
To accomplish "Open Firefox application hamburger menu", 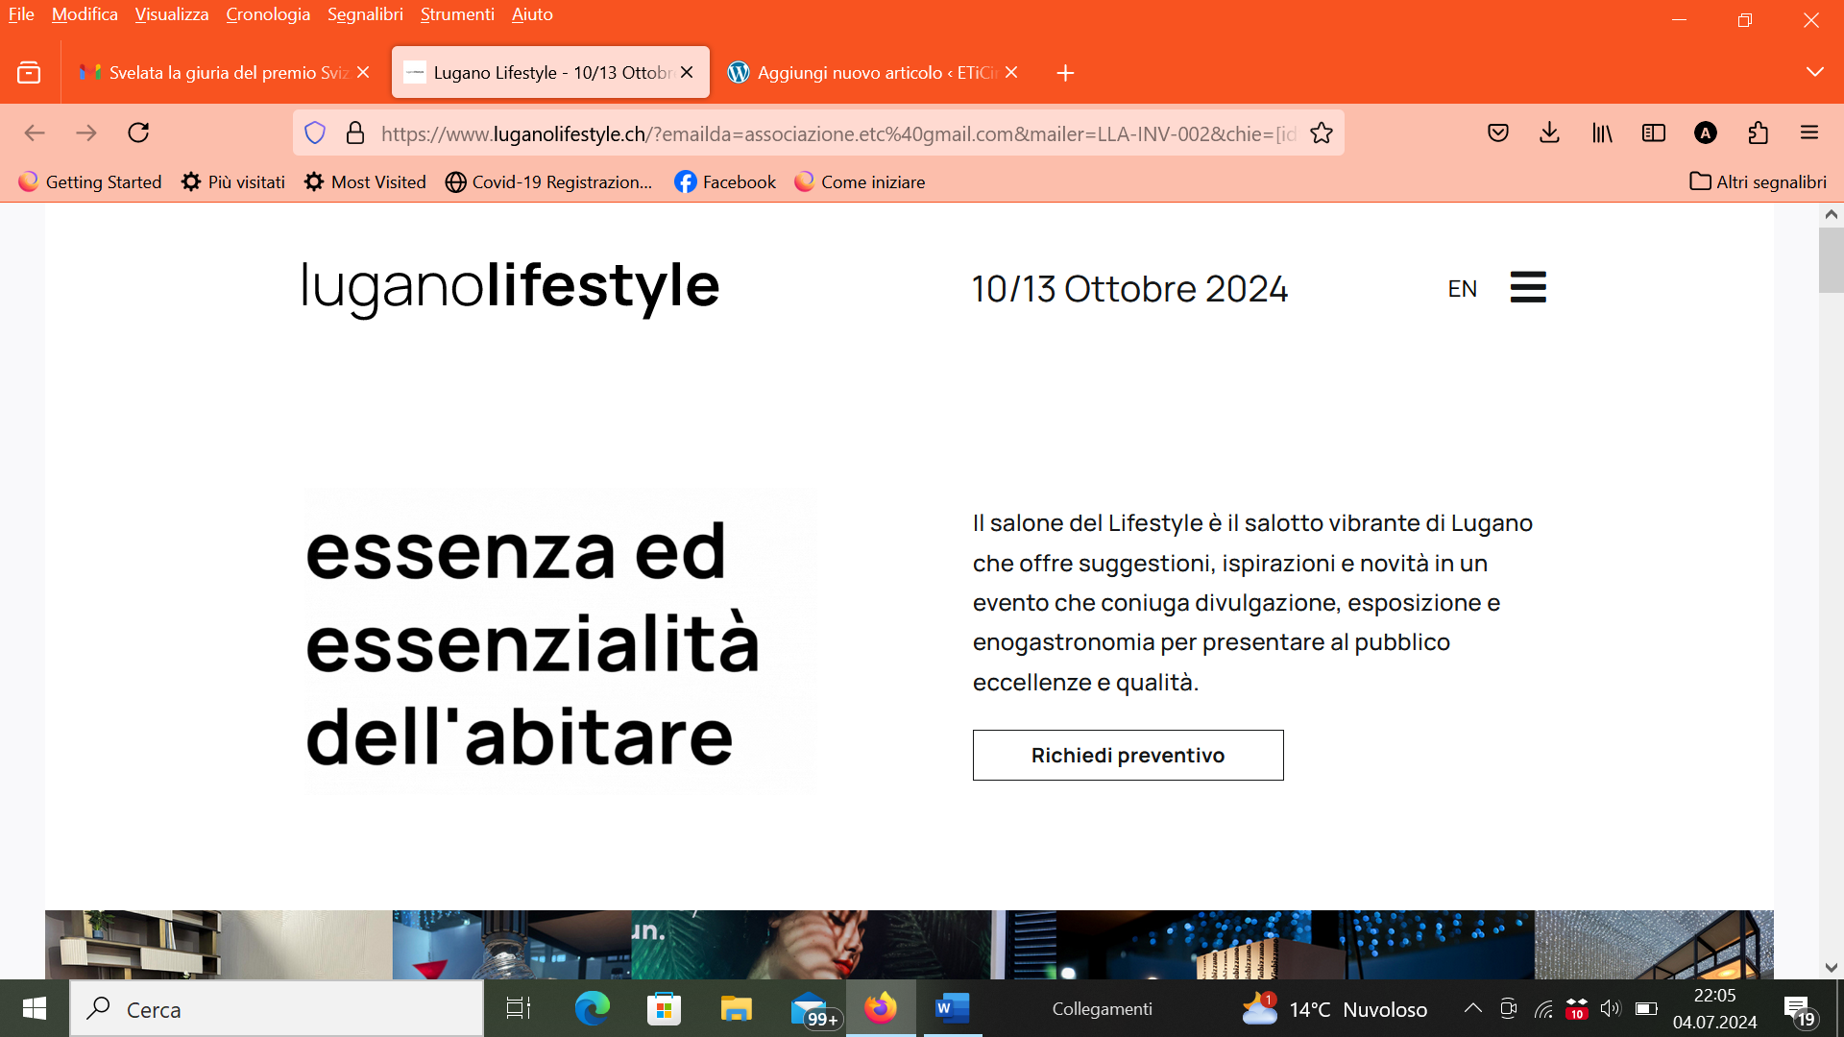I will (1809, 133).
